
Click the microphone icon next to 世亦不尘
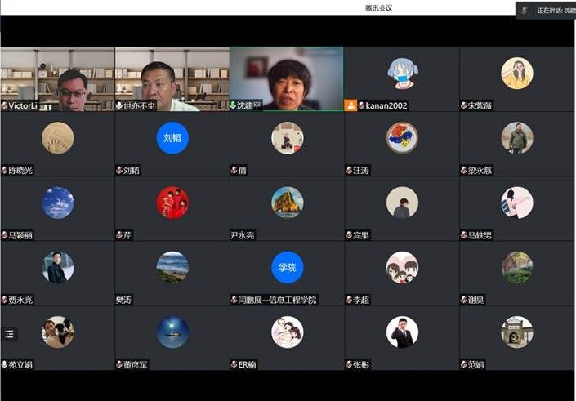[x=119, y=105]
